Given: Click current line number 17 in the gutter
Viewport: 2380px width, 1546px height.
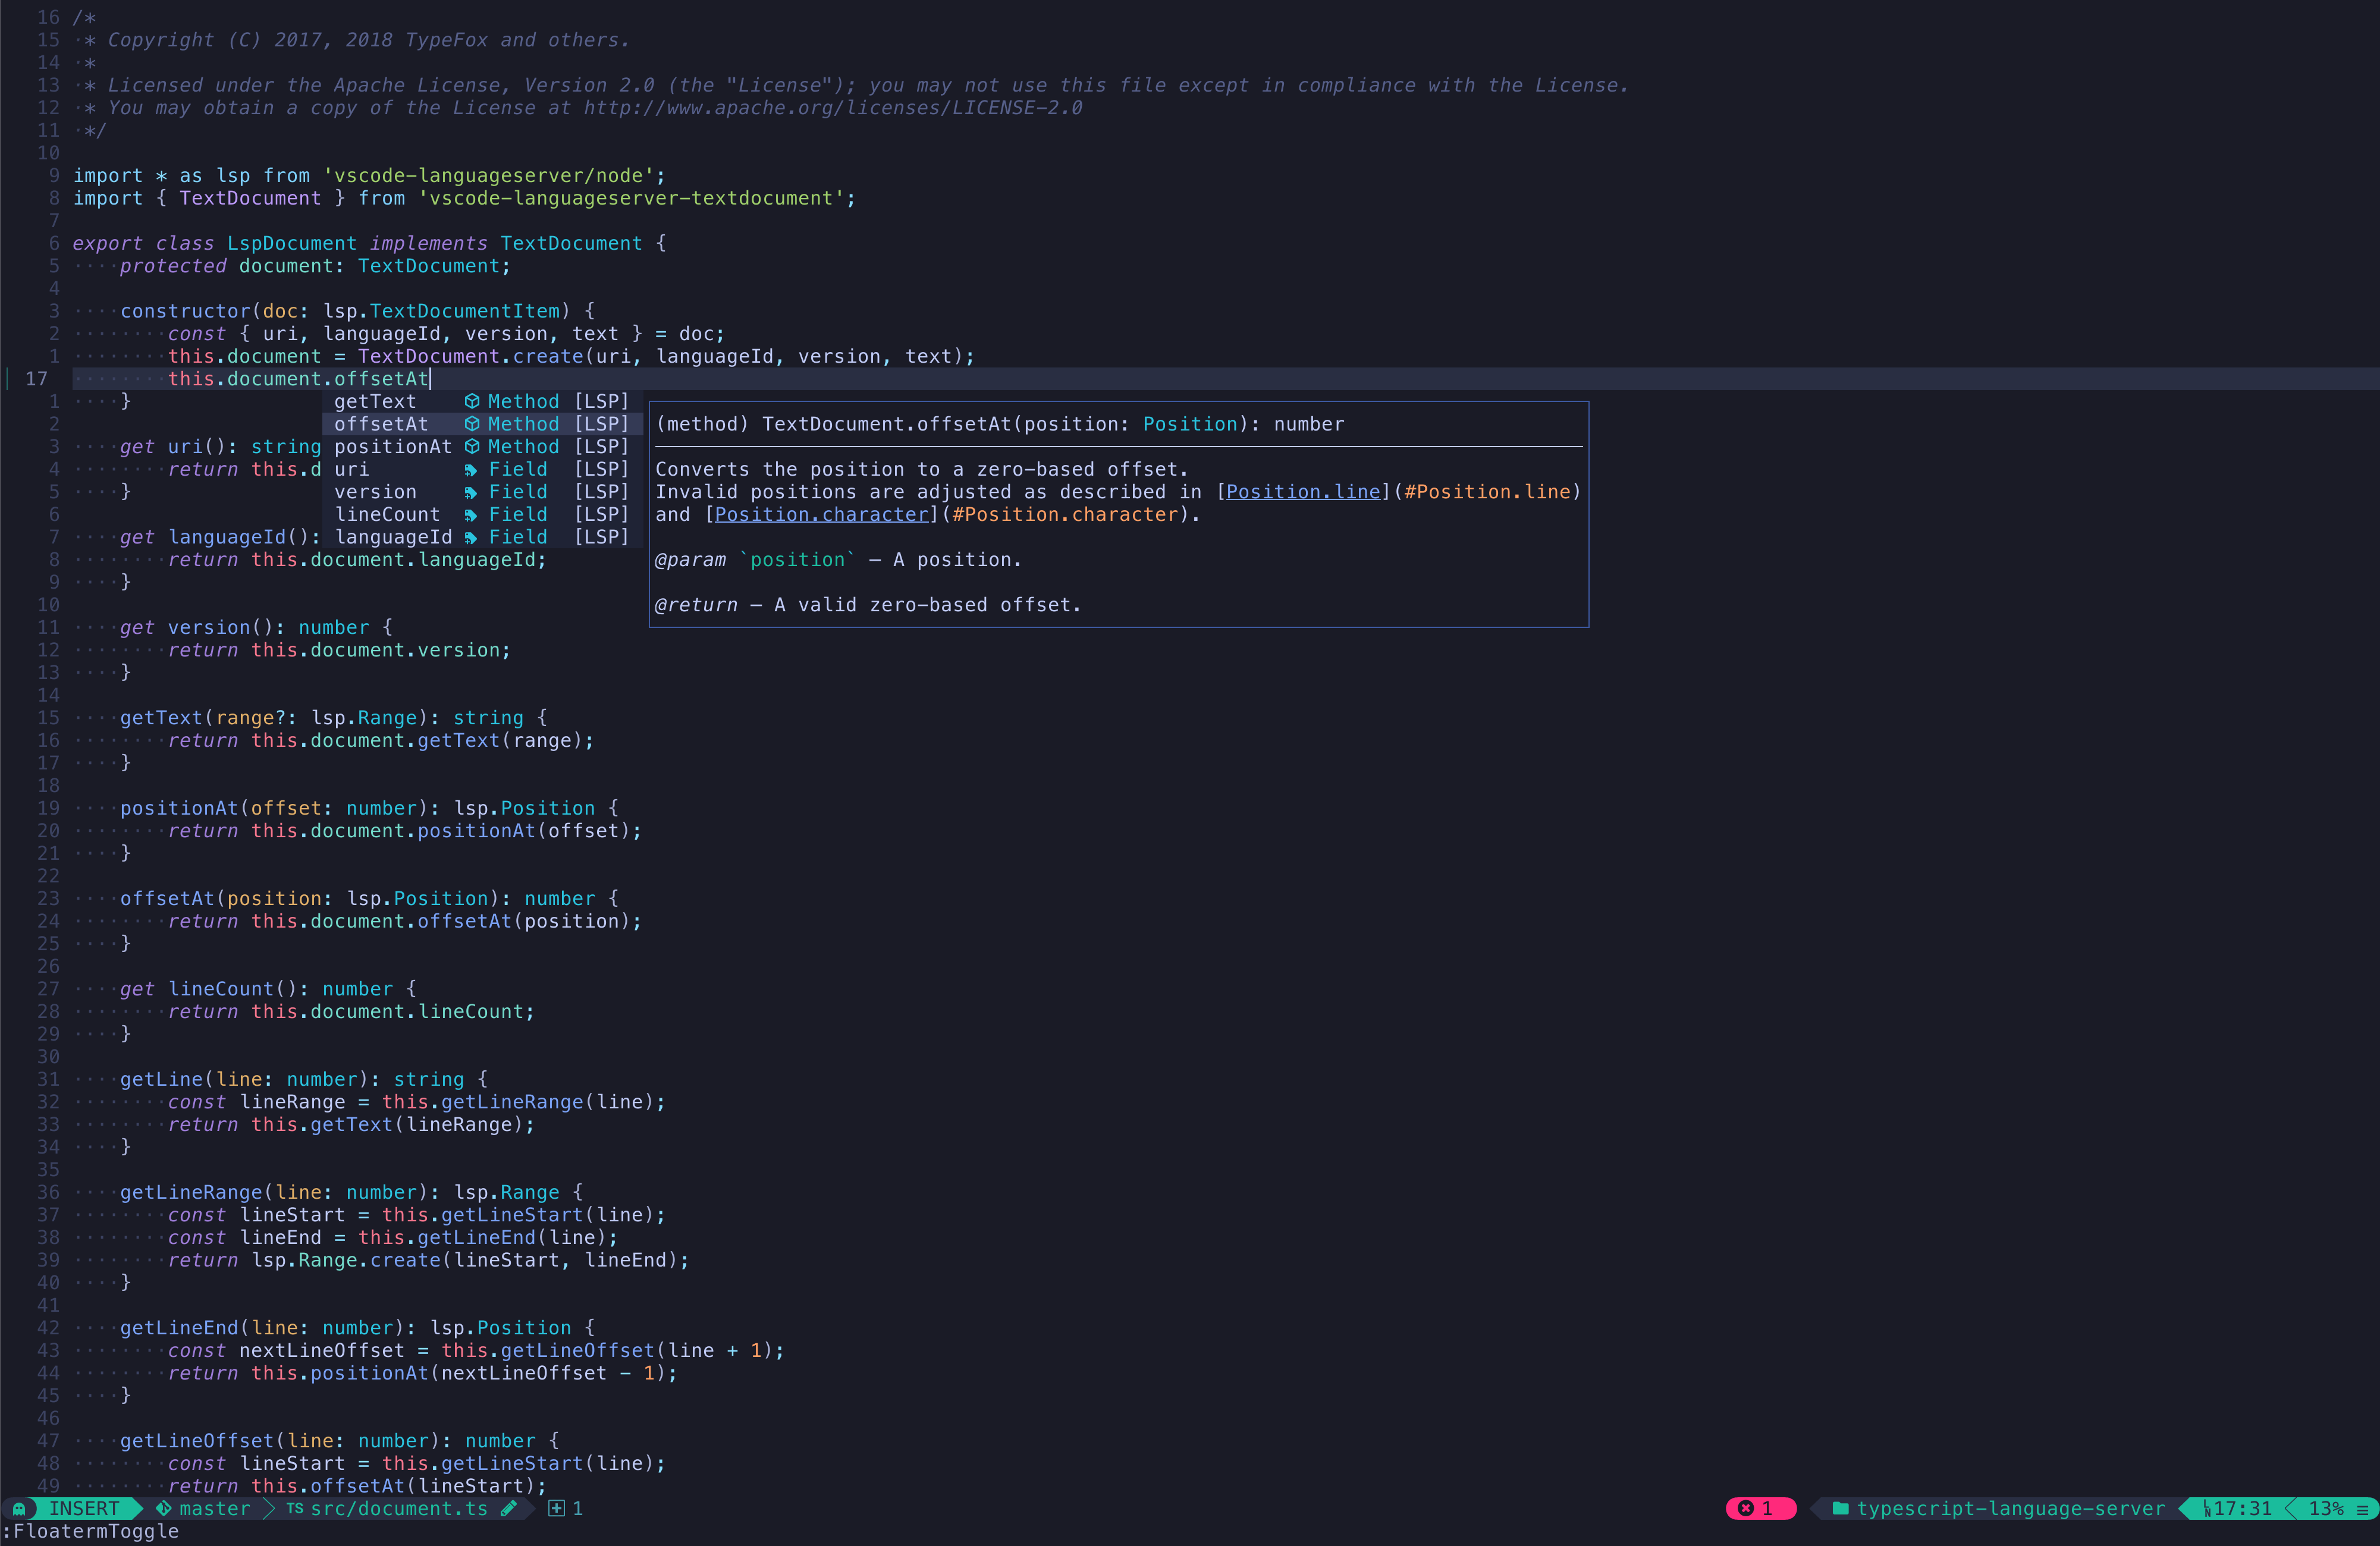Looking at the screenshot, I should point(37,379).
